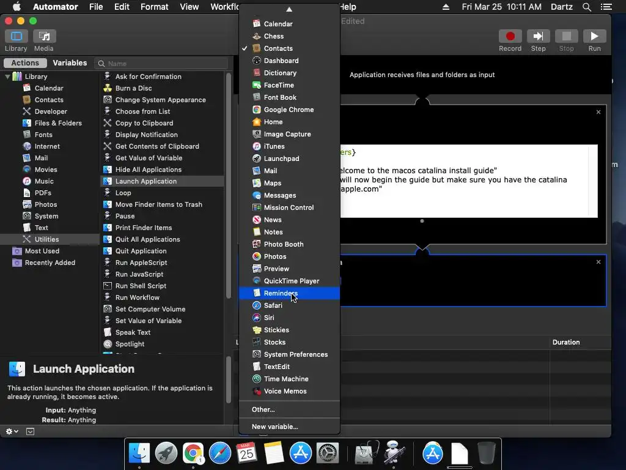Open the Format menu
Screen dimensions: 626x470
[x=154, y=7]
